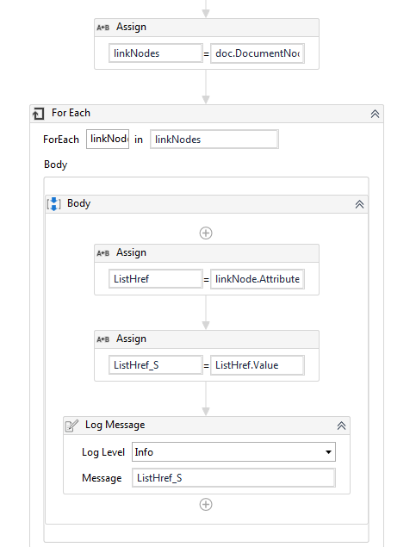Add activity via plus icon below Log Message

(x=206, y=505)
